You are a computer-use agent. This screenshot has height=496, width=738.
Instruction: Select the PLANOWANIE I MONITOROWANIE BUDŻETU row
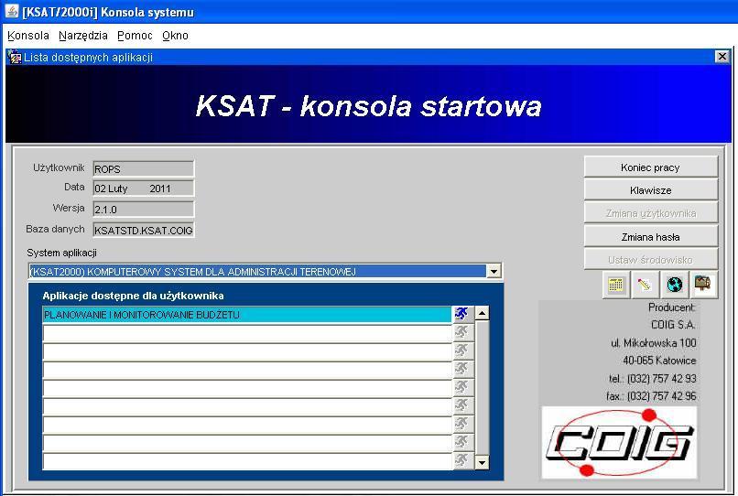pyautogui.click(x=246, y=315)
